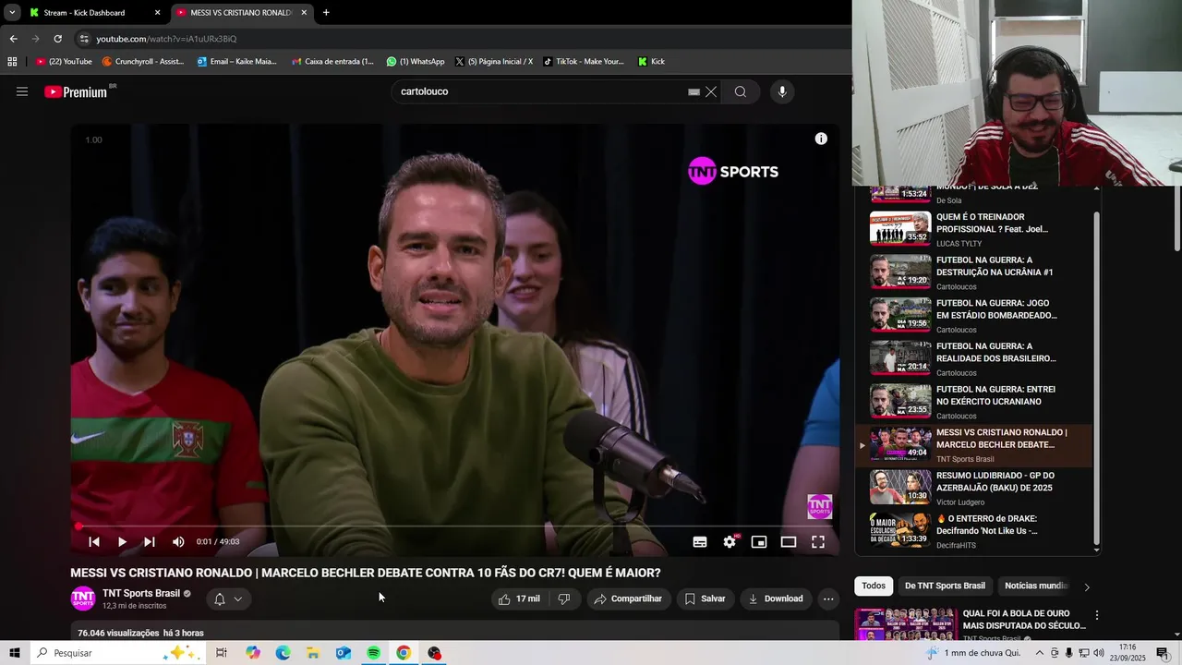1182x665 pixels.
Task: Play FUTEBOL NA GUERRA: ENTREI NO EXÉRCITO UCRANIANO
Action: pos(974,401)
